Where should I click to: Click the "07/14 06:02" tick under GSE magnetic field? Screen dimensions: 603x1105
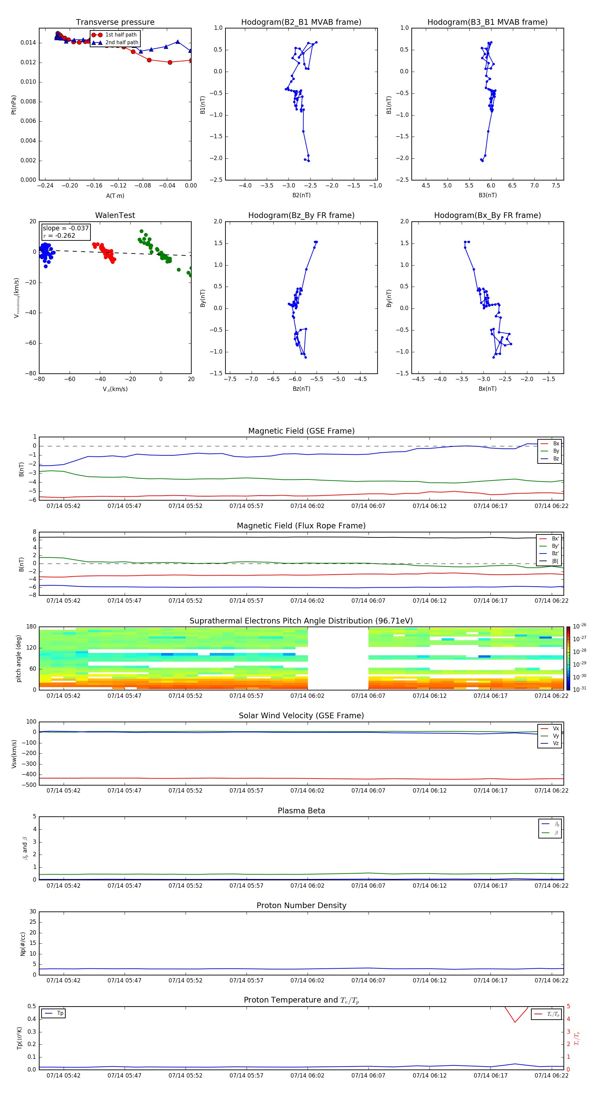pos(307,506)
